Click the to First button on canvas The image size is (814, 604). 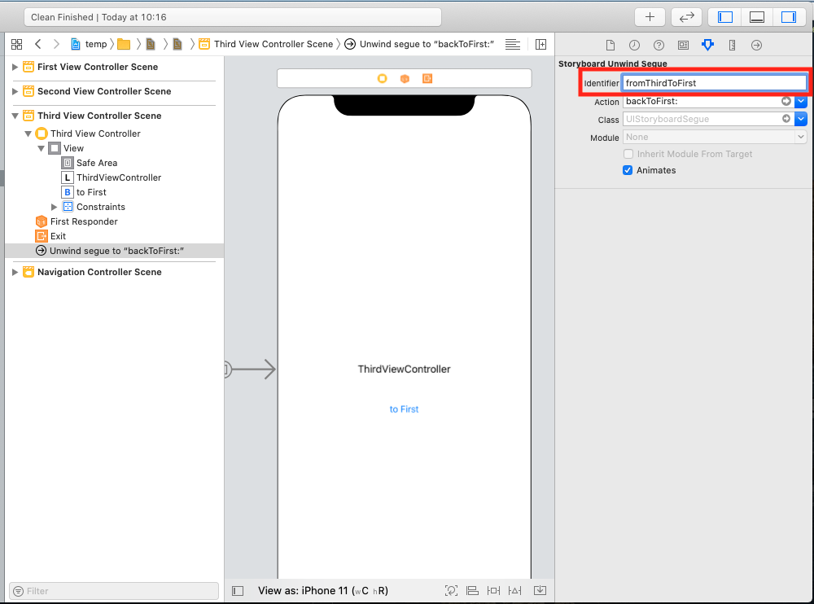coord(404,409)
